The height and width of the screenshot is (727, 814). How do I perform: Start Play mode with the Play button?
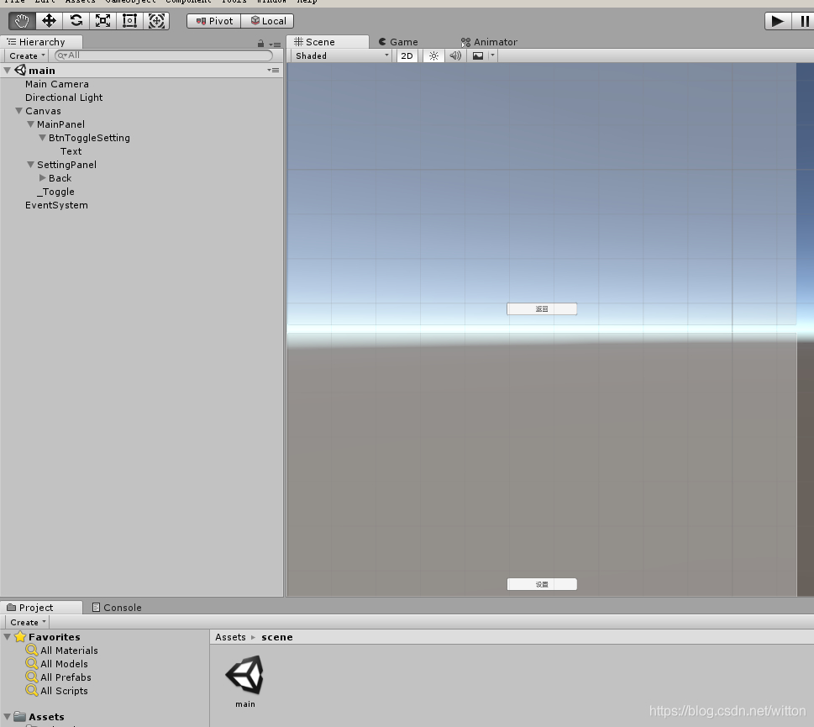777,21
